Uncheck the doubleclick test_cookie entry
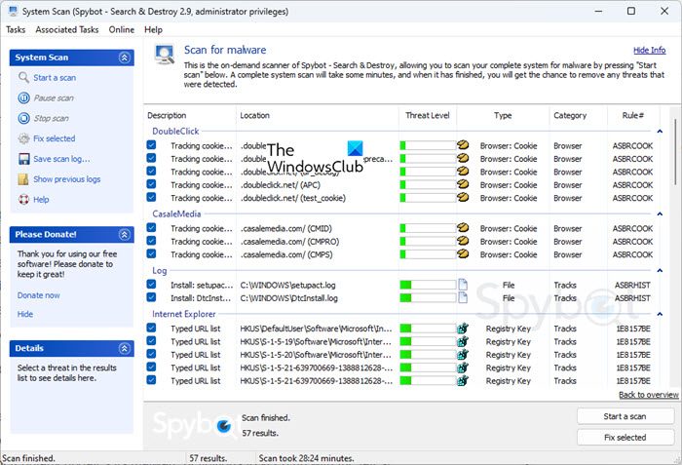682x465 pixels. (151, 198)
